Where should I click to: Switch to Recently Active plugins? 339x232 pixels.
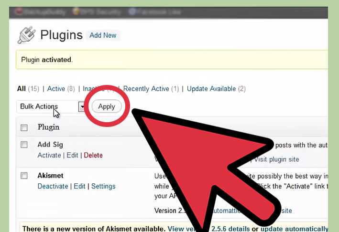[146, 89]
